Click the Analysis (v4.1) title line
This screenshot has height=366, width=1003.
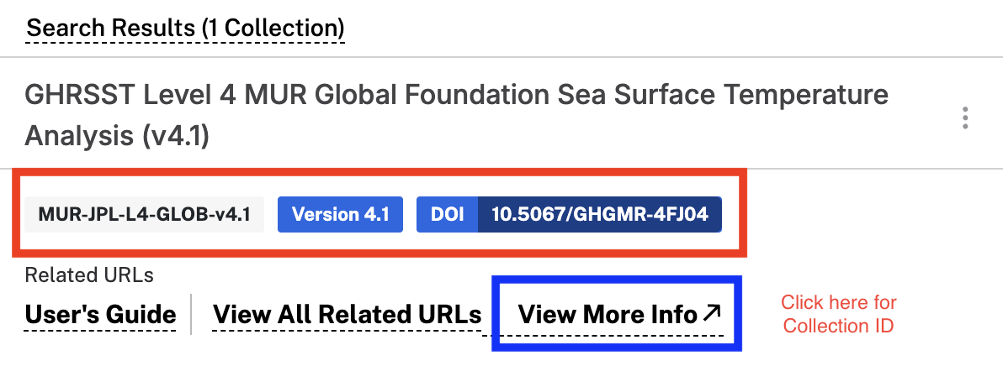point(117,137)
